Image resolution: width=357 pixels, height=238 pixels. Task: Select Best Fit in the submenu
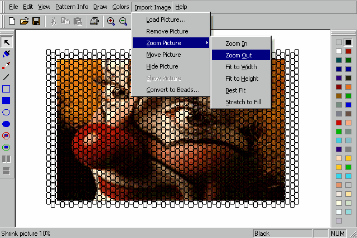(241, 90)
